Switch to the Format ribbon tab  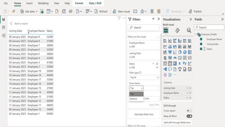79,3
